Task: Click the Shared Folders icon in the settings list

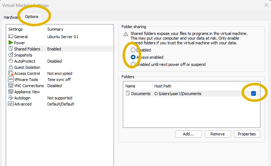Action: coord(11,49)
